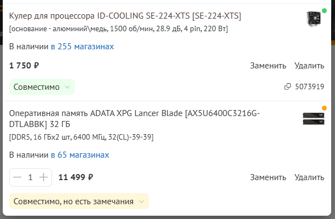Click the ADATA XPG memory thumbnail
The image size is (335, 219).
coord(314,119)
